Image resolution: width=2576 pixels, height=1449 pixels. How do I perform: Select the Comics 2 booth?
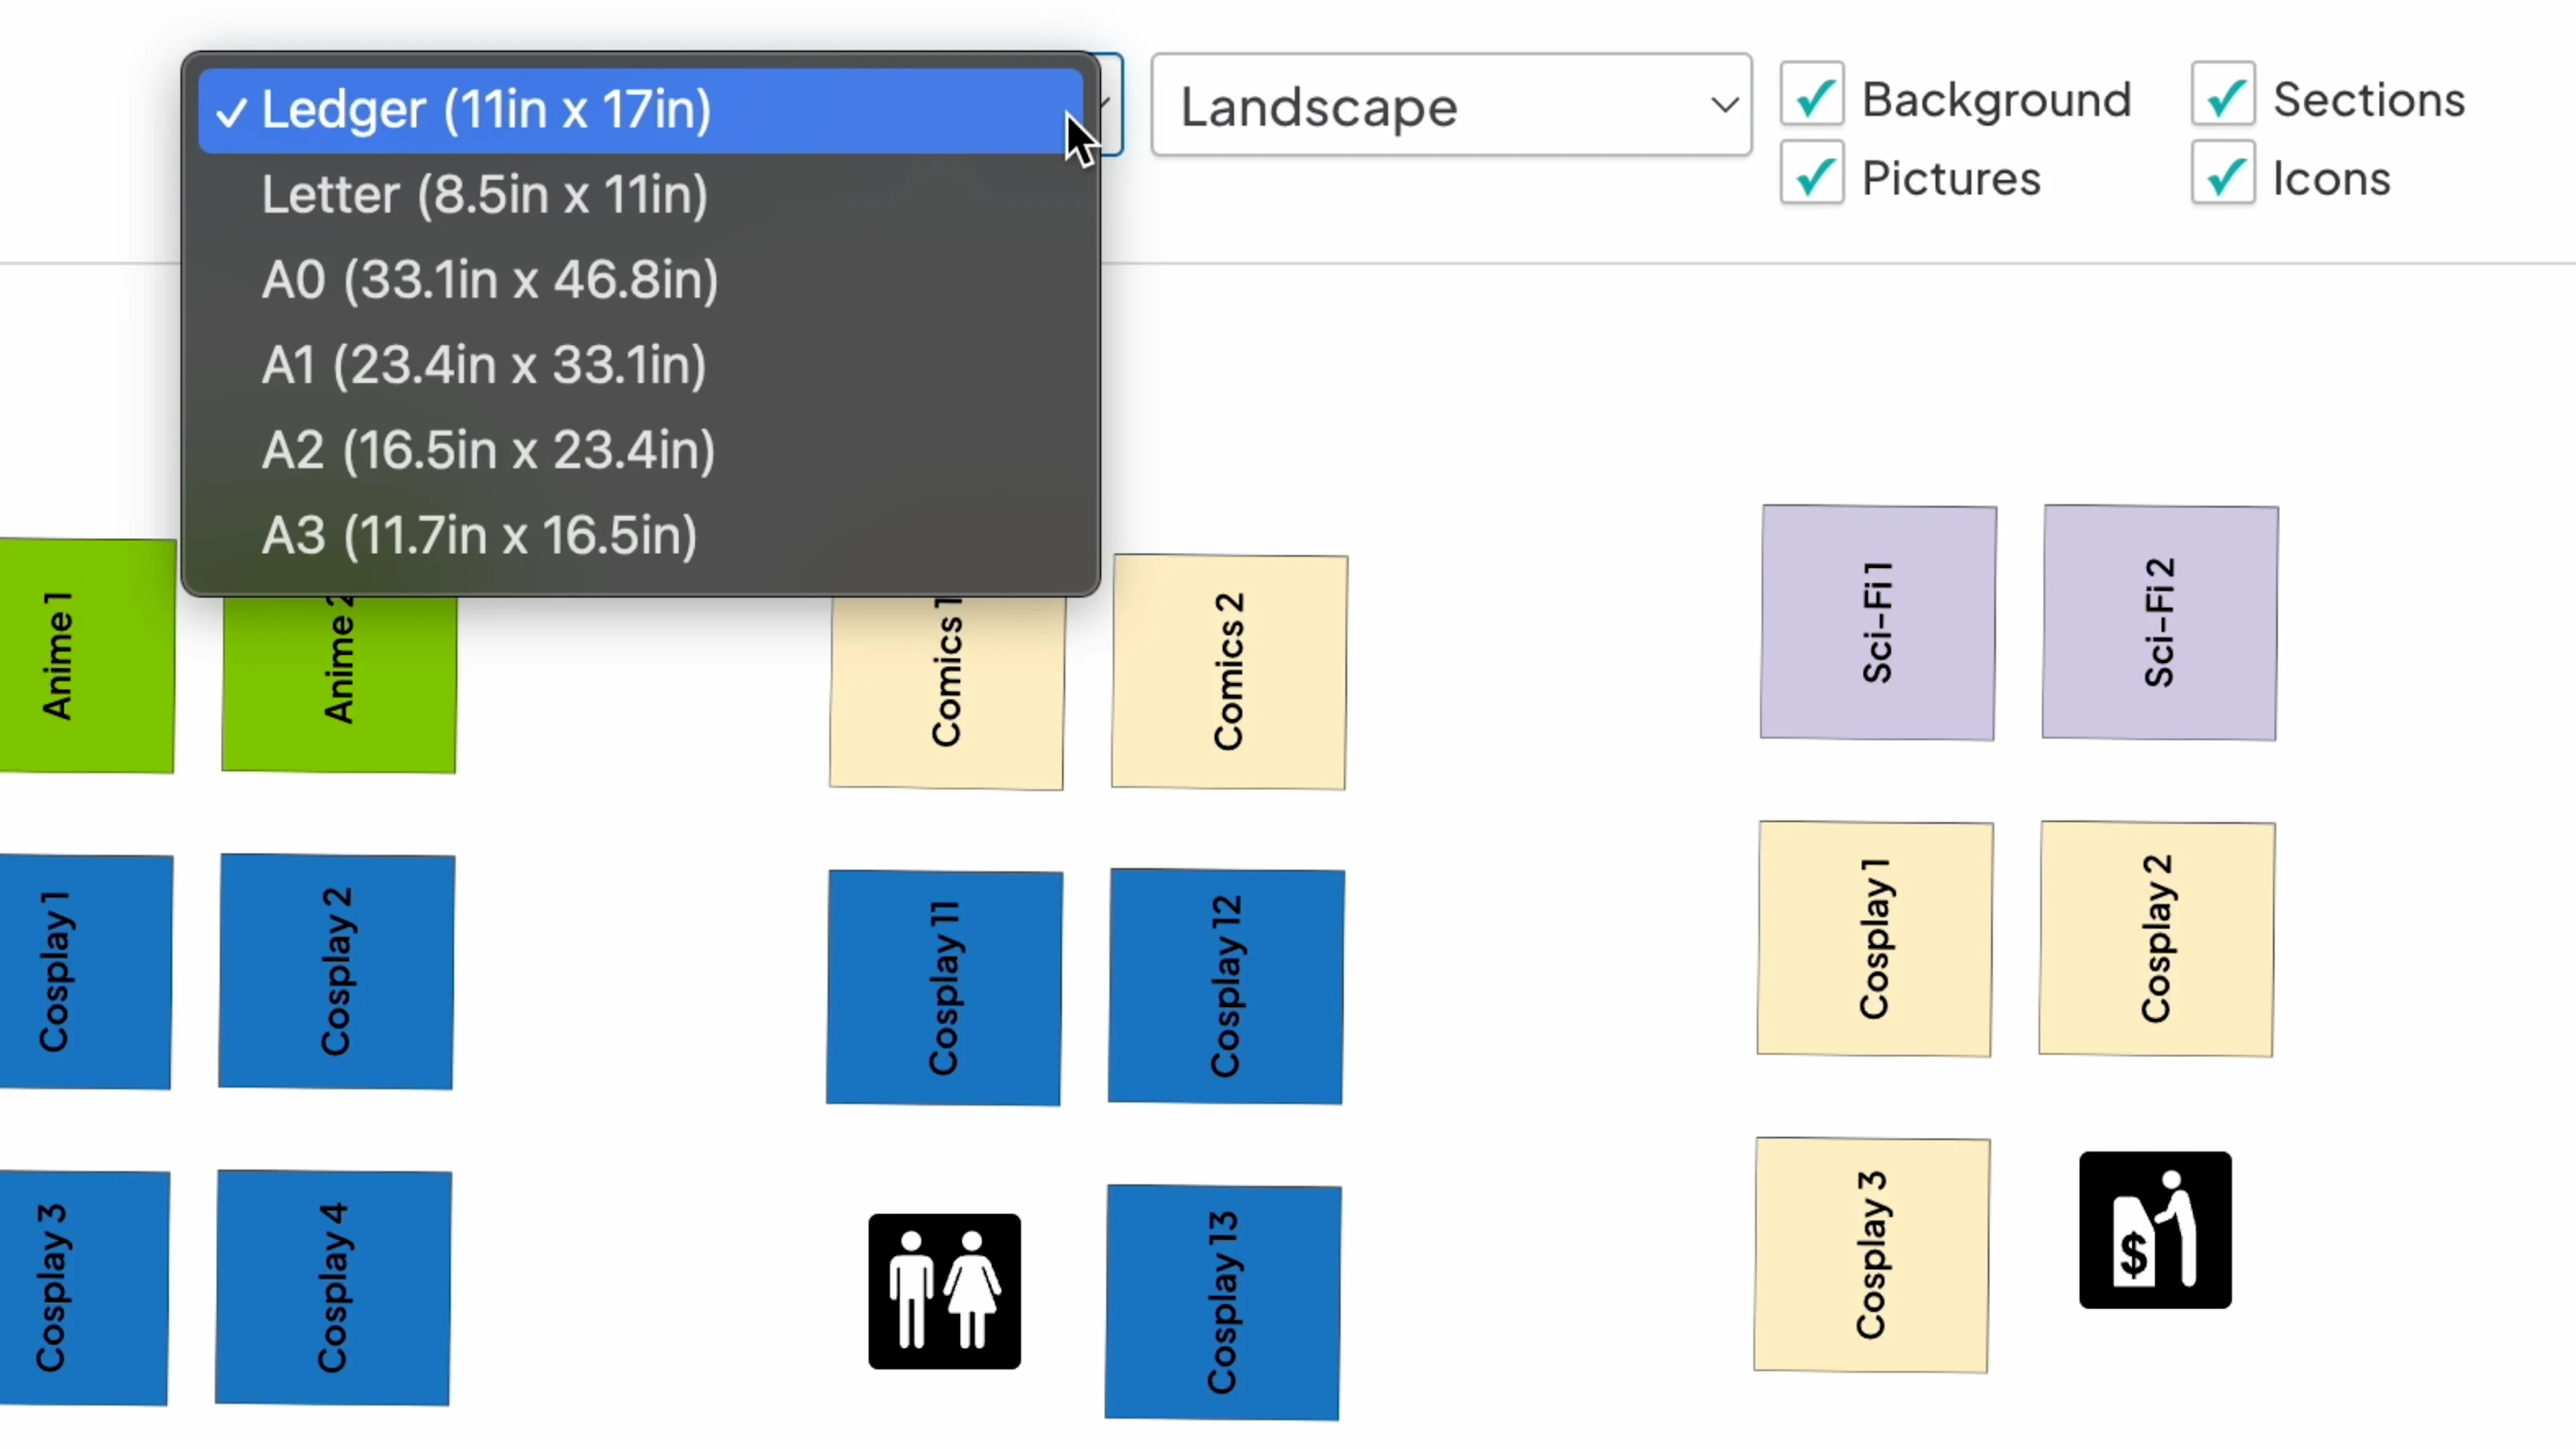point(1229,672)
